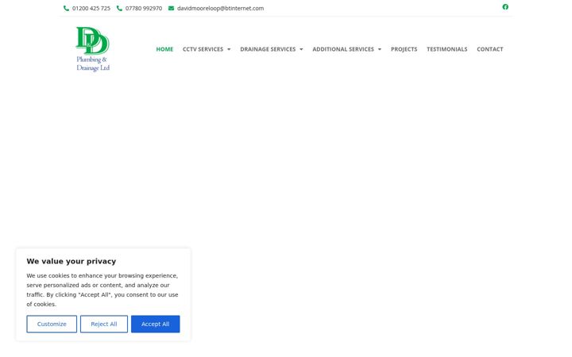This screenshot has width=572, height=357.
Task: Navigate to the Testimonials page
Action: point(446,49)
